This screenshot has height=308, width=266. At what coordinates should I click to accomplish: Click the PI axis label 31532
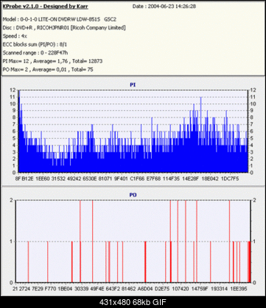(x=58, y=179)
